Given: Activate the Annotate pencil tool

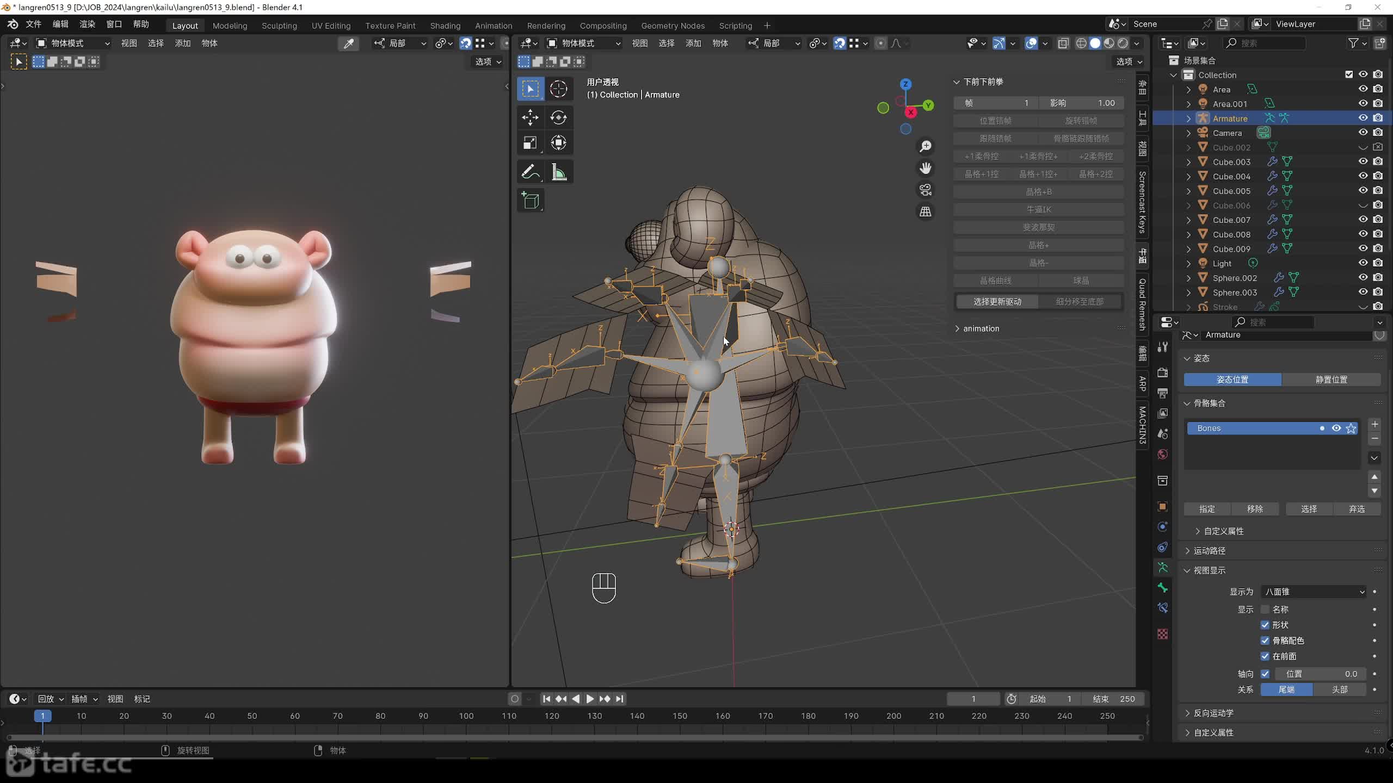Looking at the screenshot, I should point(530,172).
